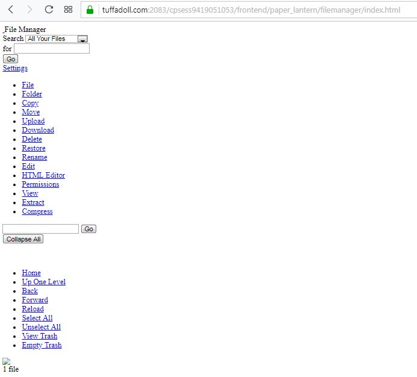This screenshot has width=417, height=377.
Task: Click the Download link
Action: (x=38, y=130)
